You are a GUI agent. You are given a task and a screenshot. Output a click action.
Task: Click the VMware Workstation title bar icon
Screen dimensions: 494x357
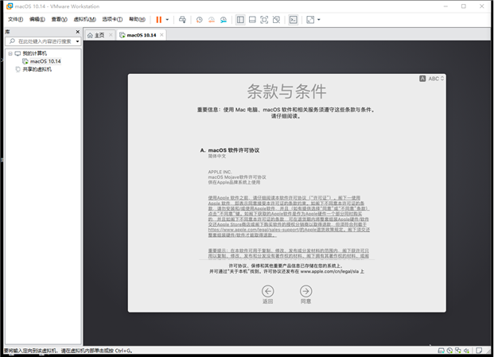point(10,6)
